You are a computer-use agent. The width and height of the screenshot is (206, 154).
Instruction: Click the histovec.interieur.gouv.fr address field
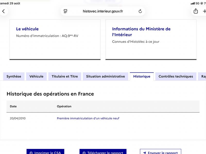click(x=103, y=11)
